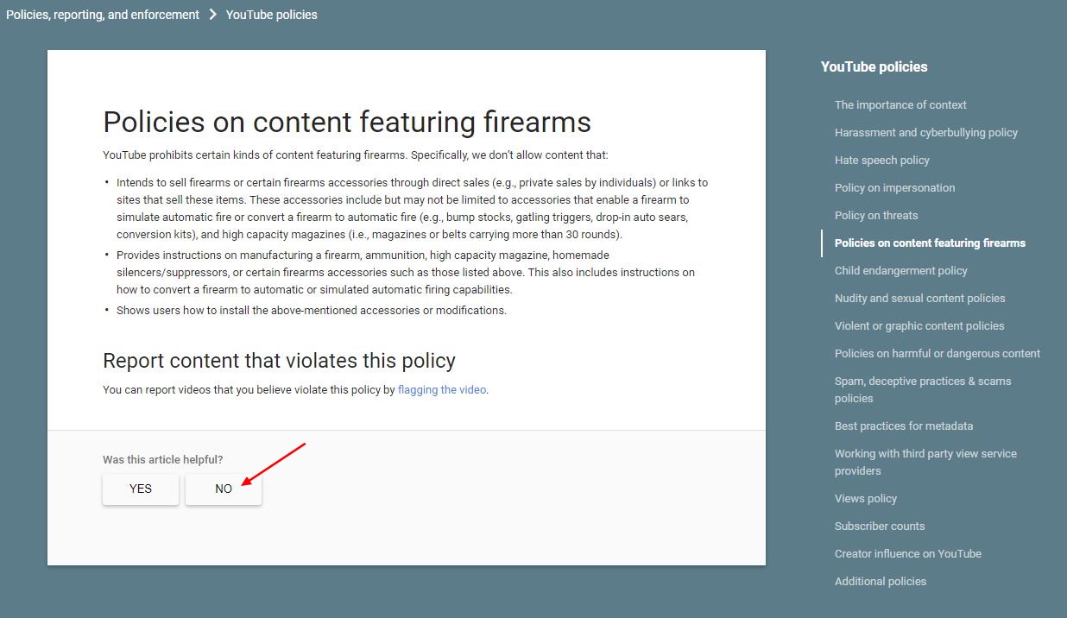This screenshot has width=1067, height=618.
Task: Open Additional policies page
Action: pyautogui.click(x=881, y=582)
